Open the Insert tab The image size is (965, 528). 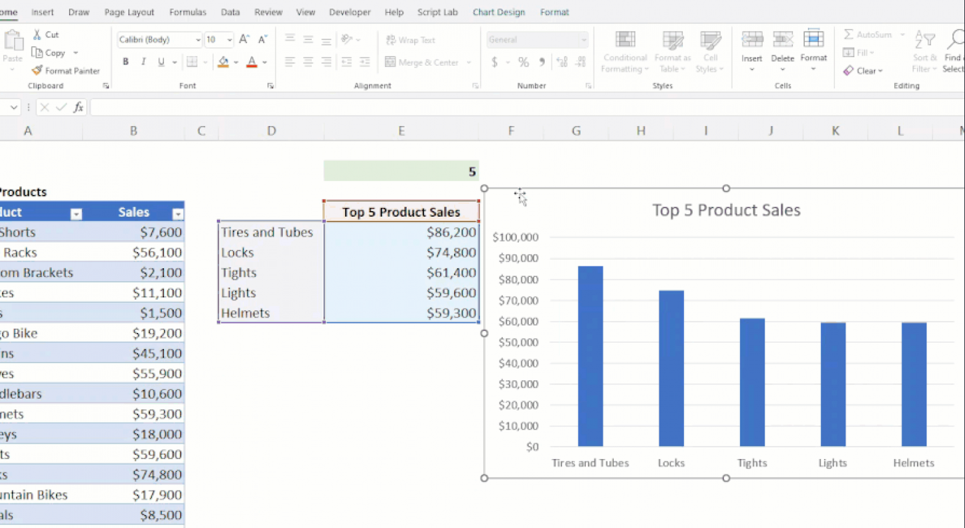click(x=43, y=12)
